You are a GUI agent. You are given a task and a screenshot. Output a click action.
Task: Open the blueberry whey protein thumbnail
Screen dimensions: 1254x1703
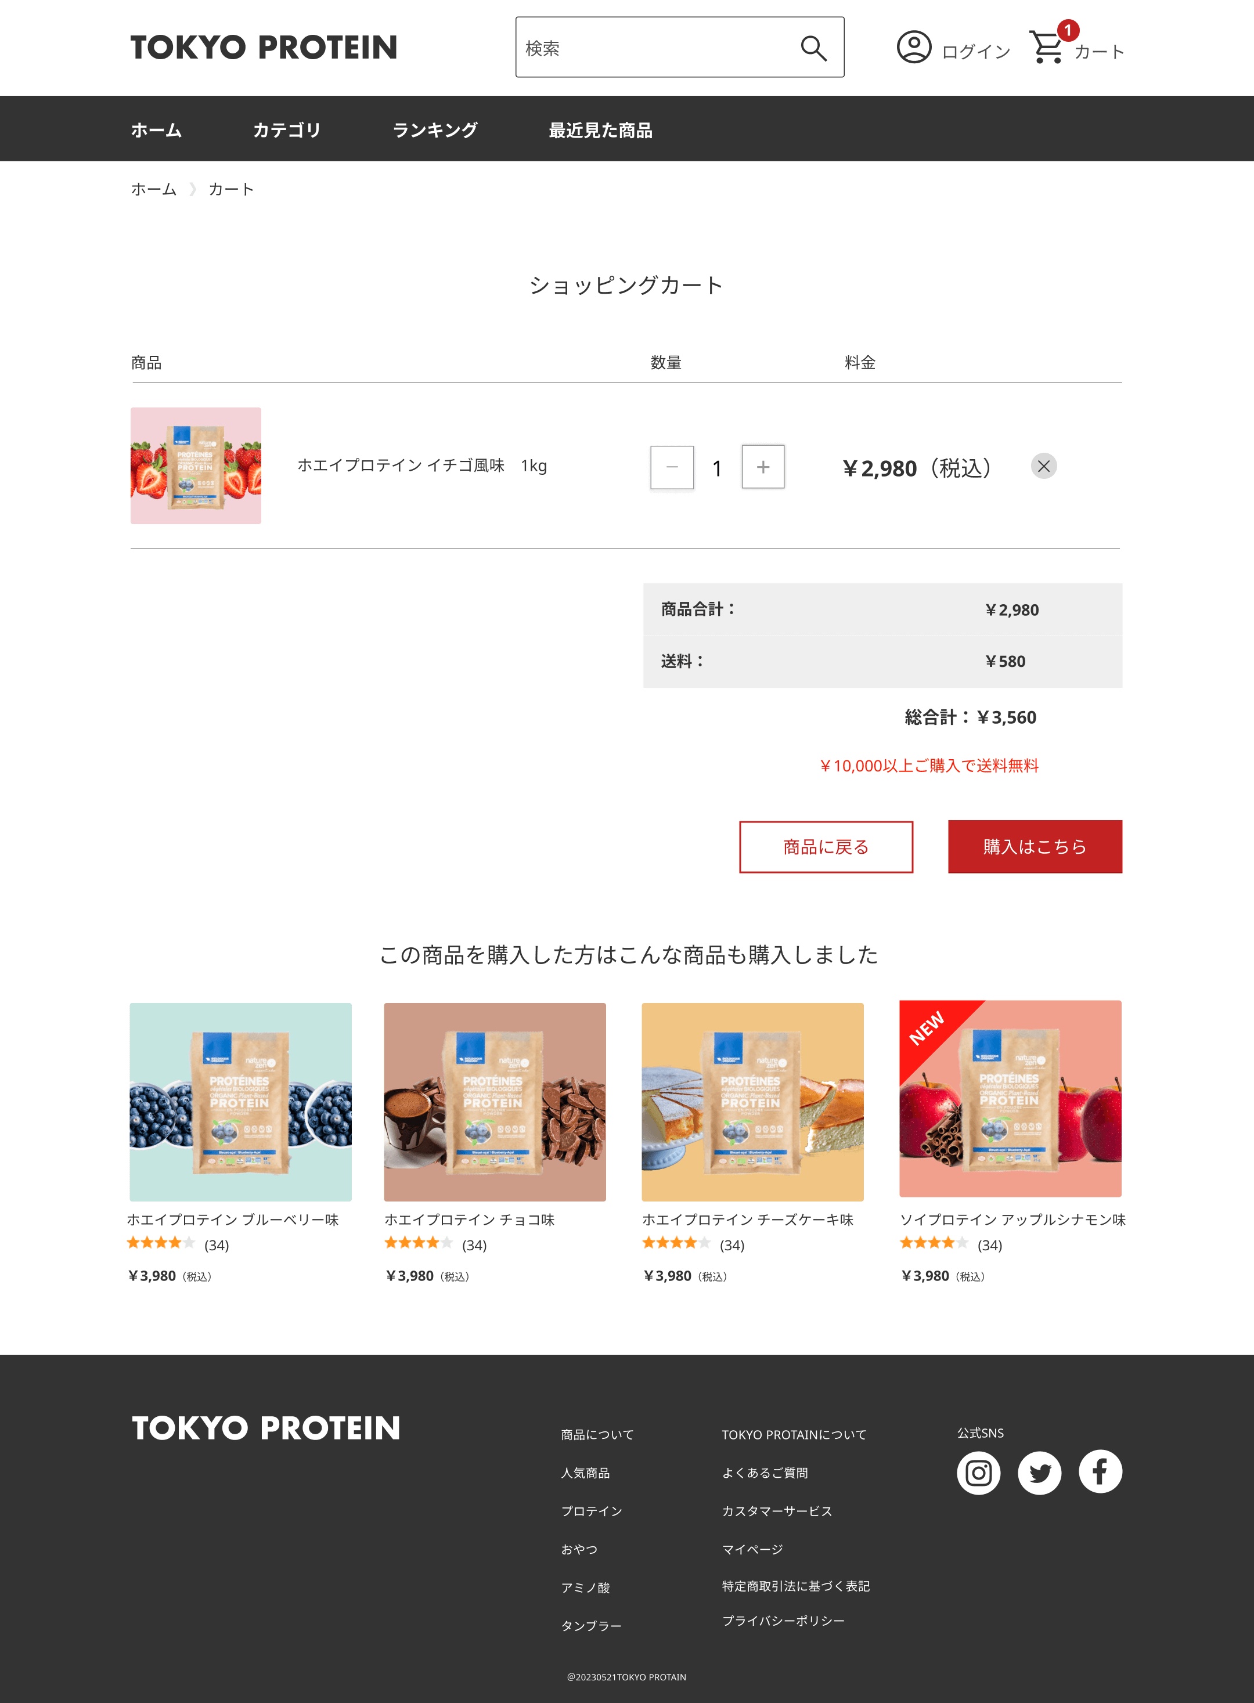[x=240, y=1102]
